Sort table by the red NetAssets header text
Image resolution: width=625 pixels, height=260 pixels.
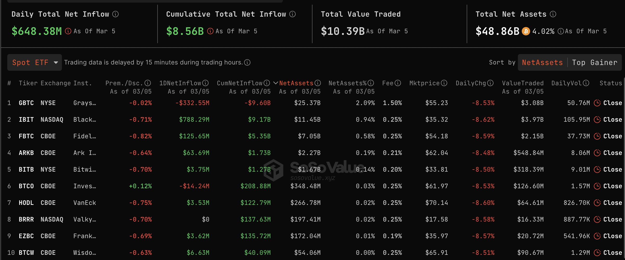[296, 83]
